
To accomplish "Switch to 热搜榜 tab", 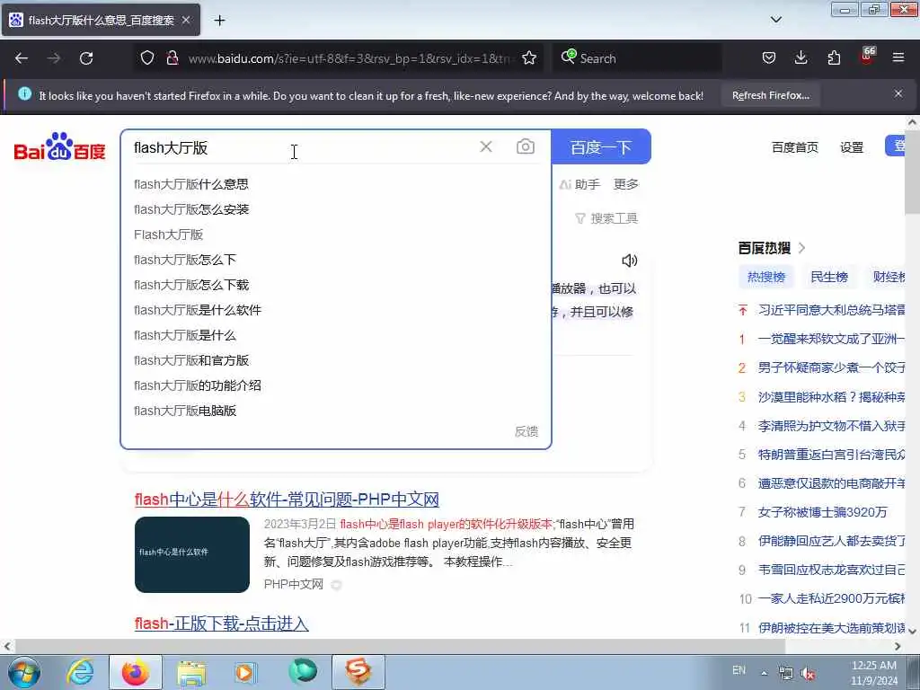I will (x=765, y=277).
